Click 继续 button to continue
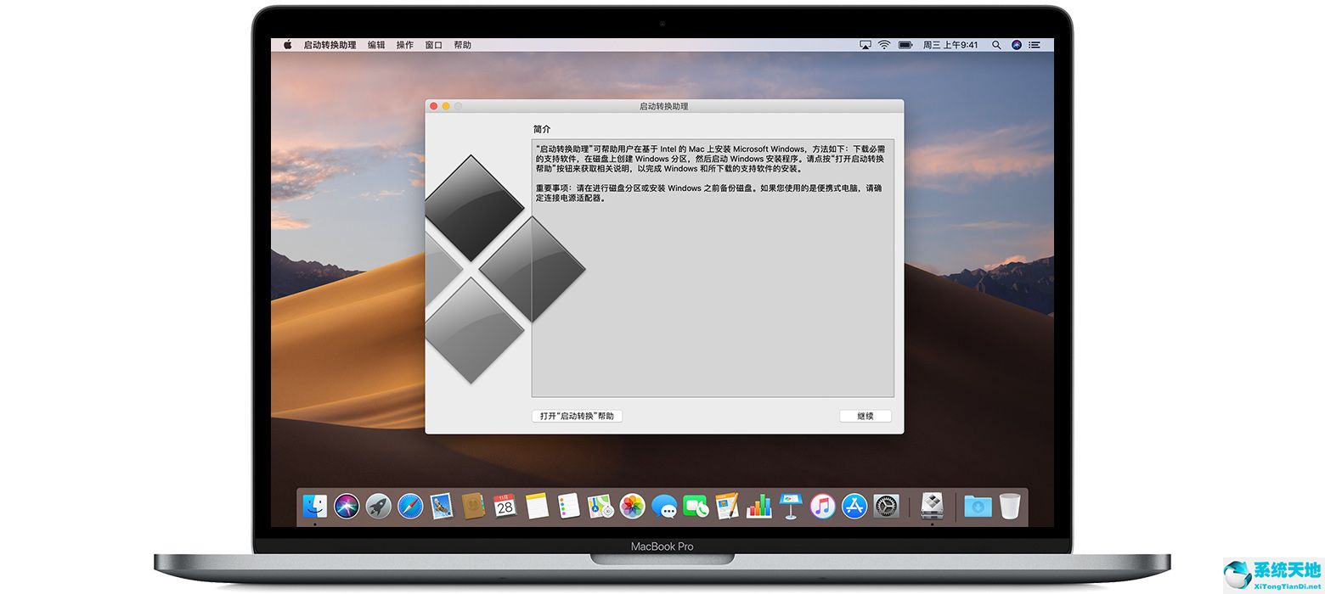1325x594 pixels. (865, 416)
